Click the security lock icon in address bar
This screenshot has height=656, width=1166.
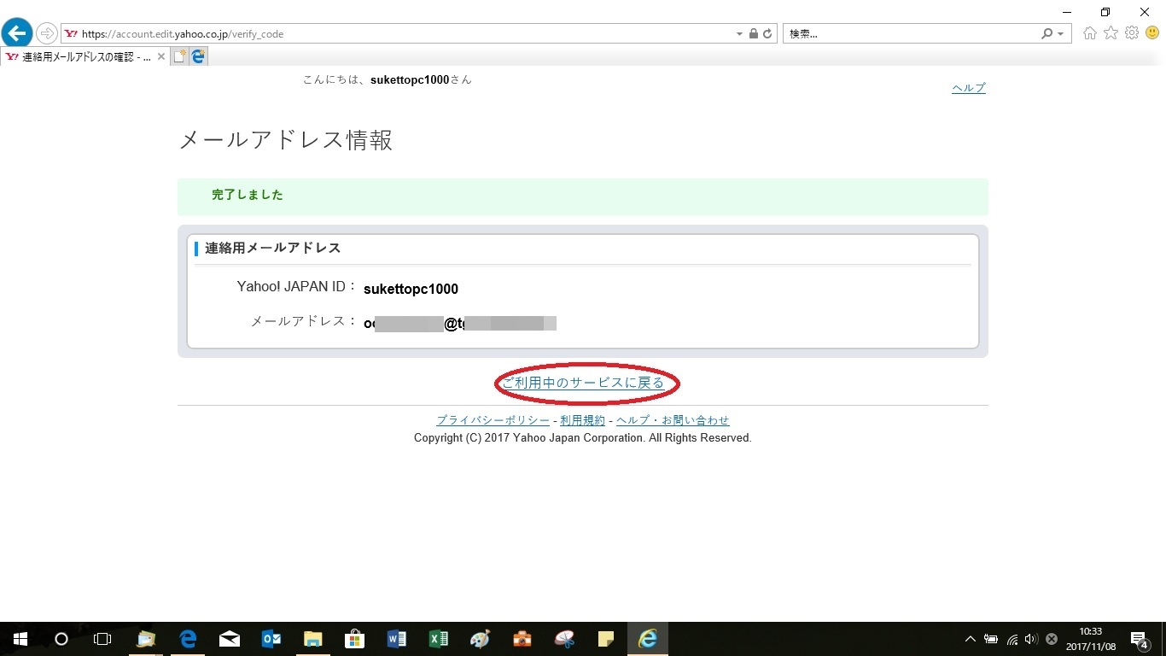pos(753,34)
